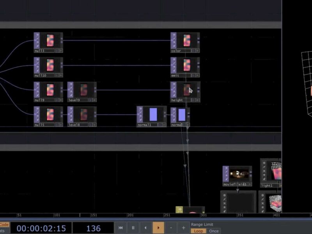The height and width of the screenshot is (234, 312).
Task: Click Clone Immune flag on null9 node
Action: (x=37, y=88)
